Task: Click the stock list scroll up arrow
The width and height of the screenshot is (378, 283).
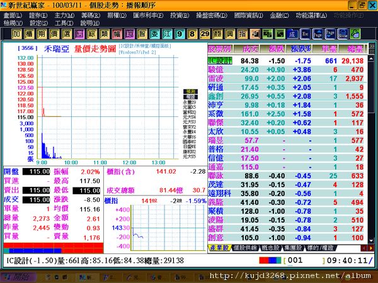Action: (371, 58)
